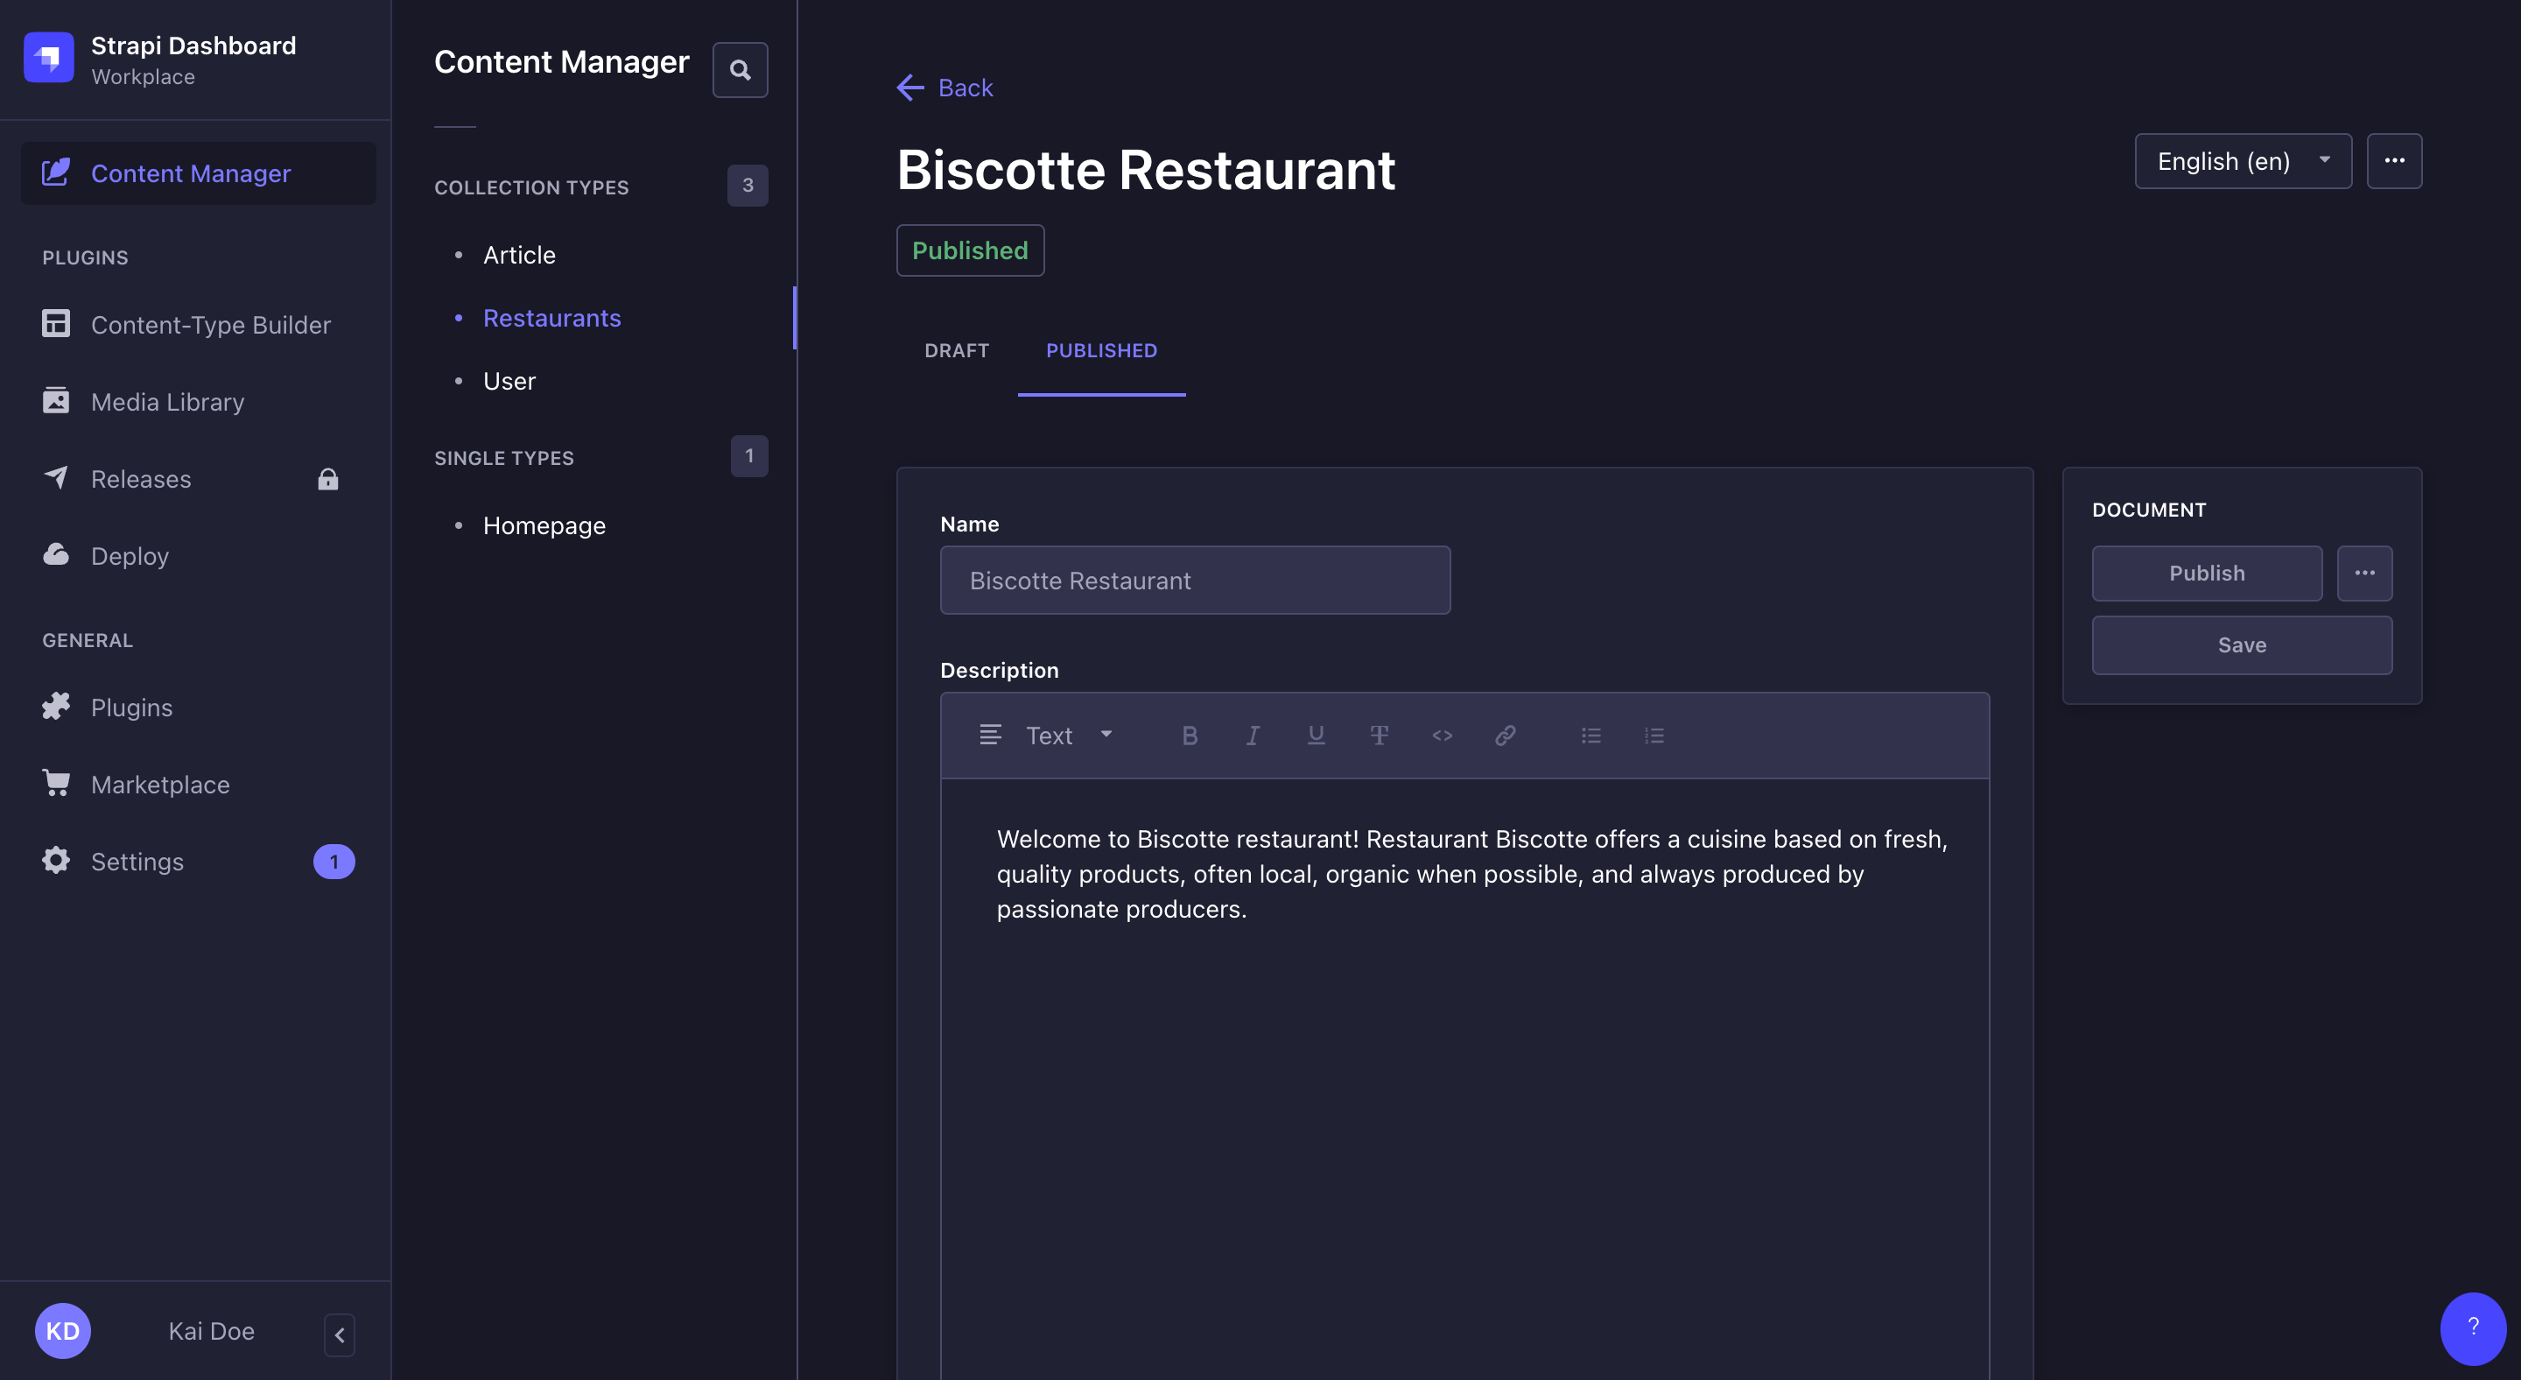2521x1380 pixels.
Task: Toggle italic formatting in Description editor
Action: 1253,735
